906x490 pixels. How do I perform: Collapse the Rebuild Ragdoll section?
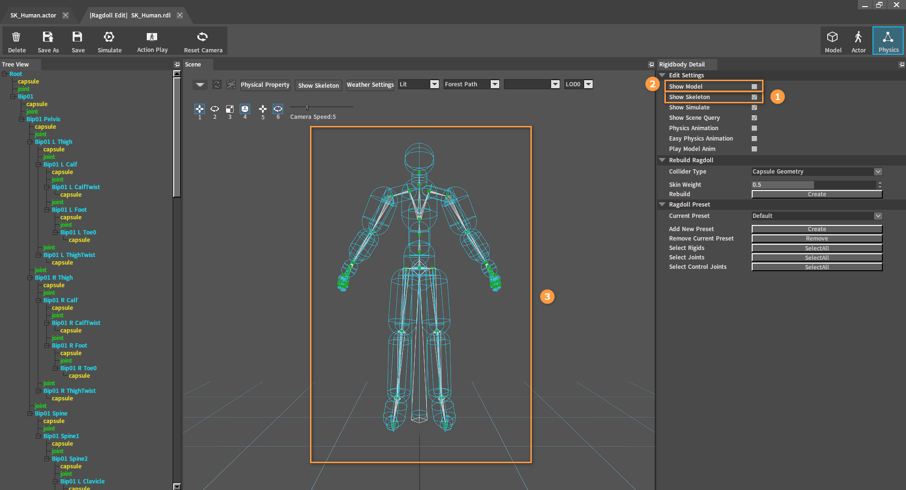[662, 160]
